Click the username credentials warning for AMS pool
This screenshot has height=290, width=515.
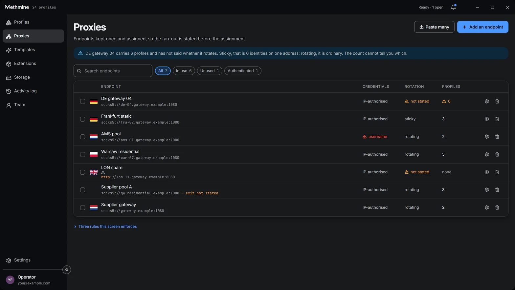click(x=375, y=137)
